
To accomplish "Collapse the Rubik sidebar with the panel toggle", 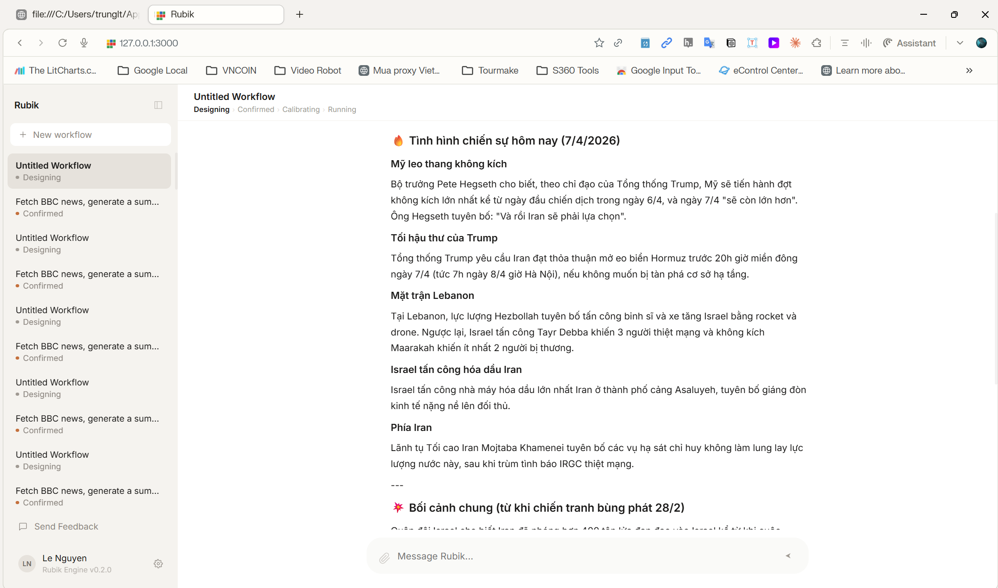I will click(158, 104).
